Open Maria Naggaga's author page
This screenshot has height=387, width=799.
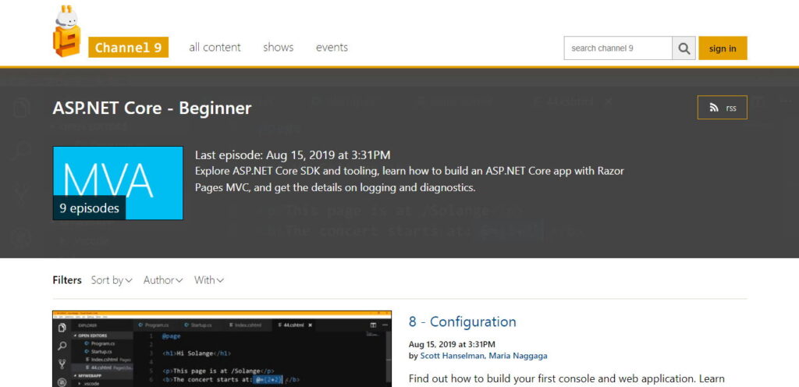tap(518, 356)
